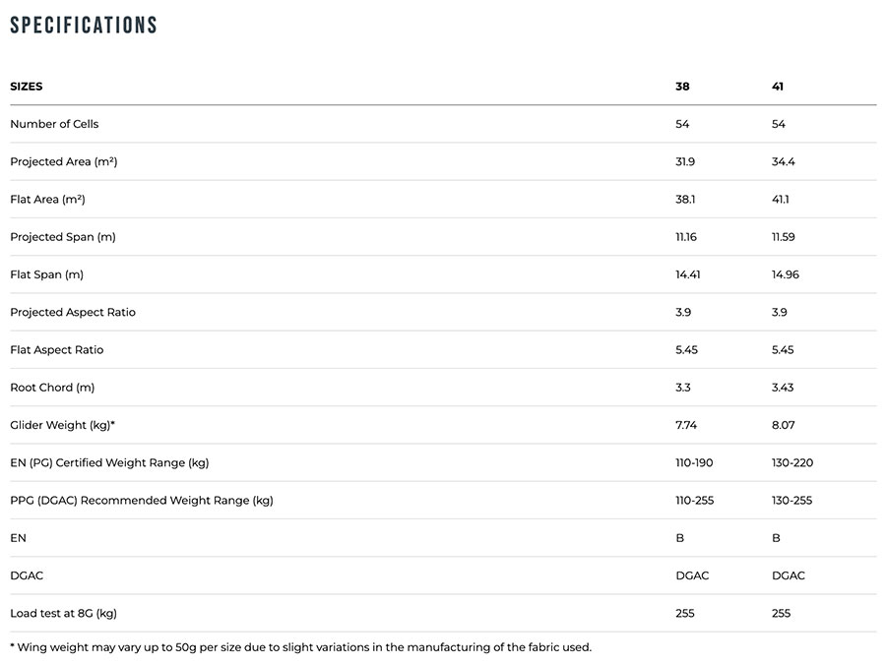
Task: Click the Load test at 8G label
Action: (x=63, y=613)
